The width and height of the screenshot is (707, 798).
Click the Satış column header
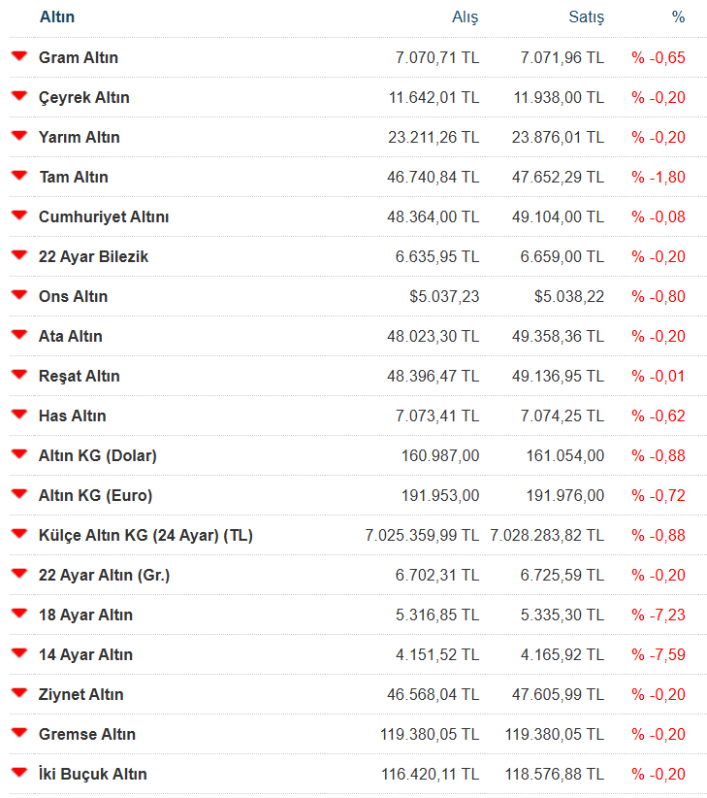(x=586, y=17)
